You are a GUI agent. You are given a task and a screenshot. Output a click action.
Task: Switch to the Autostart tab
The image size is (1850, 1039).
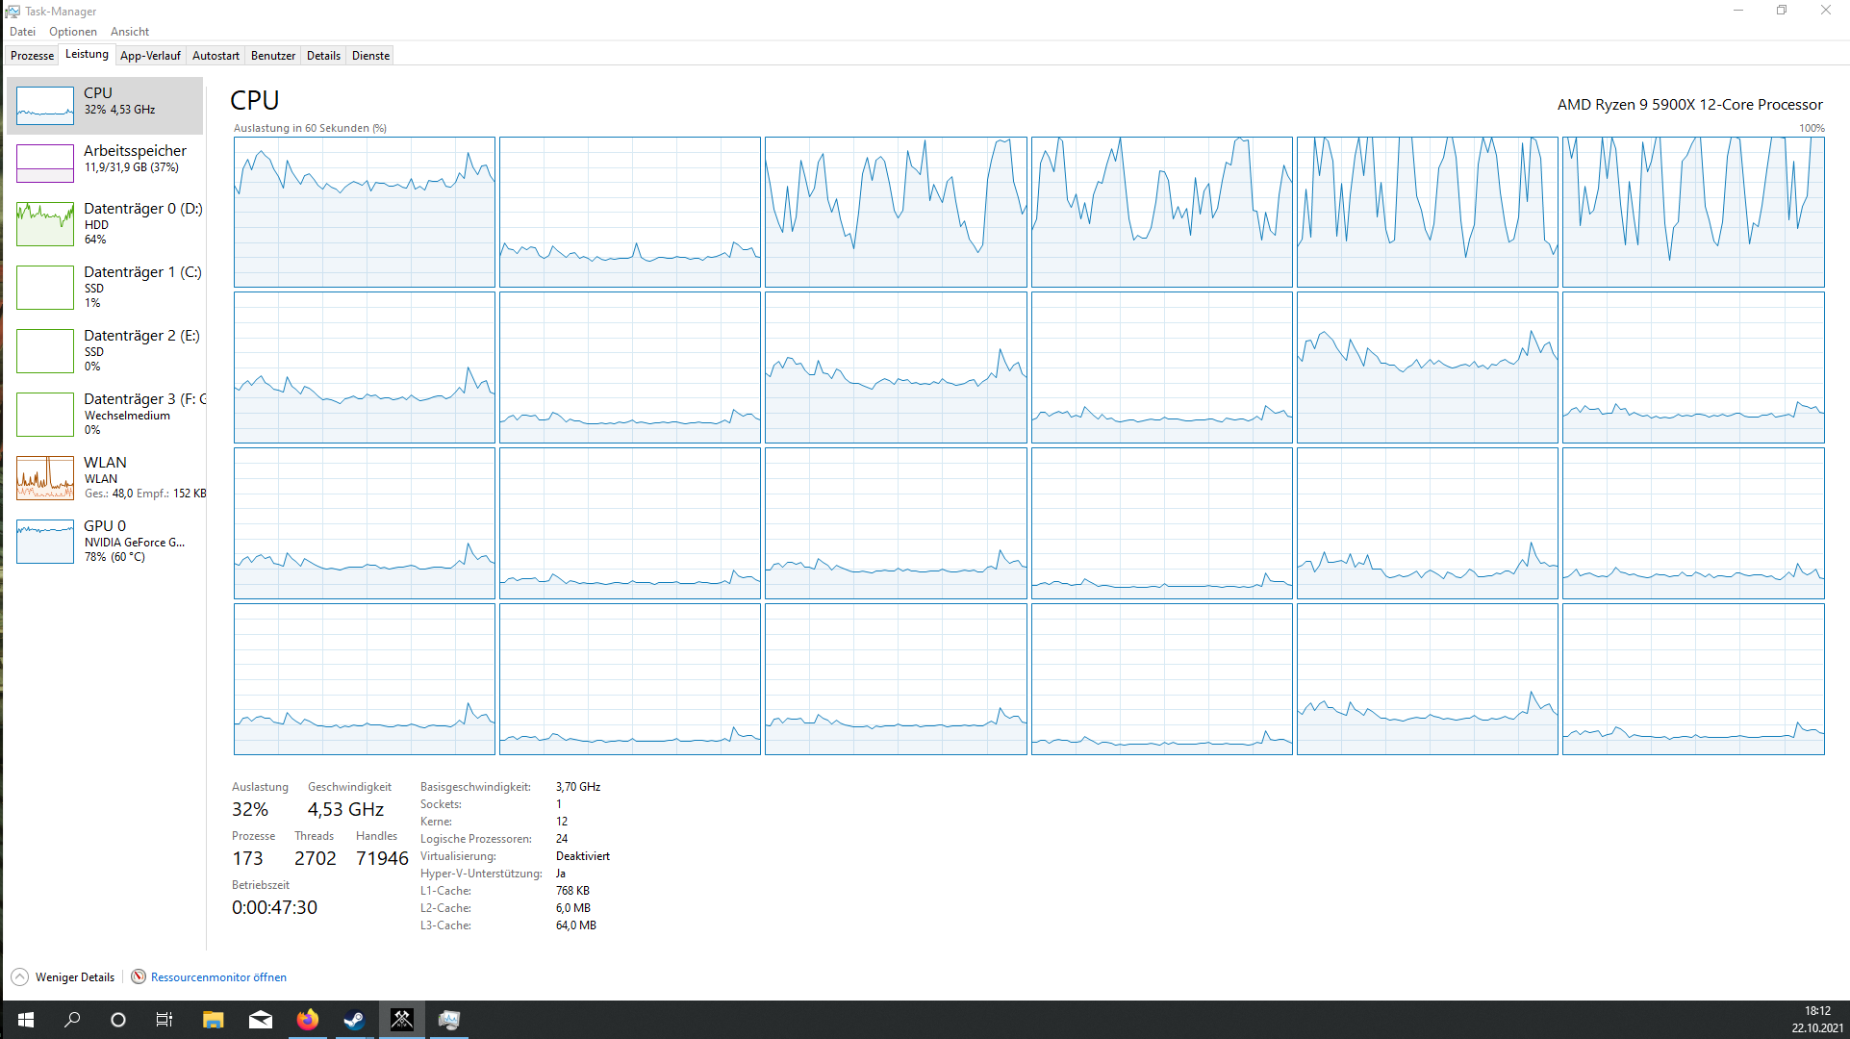(215, 56)
